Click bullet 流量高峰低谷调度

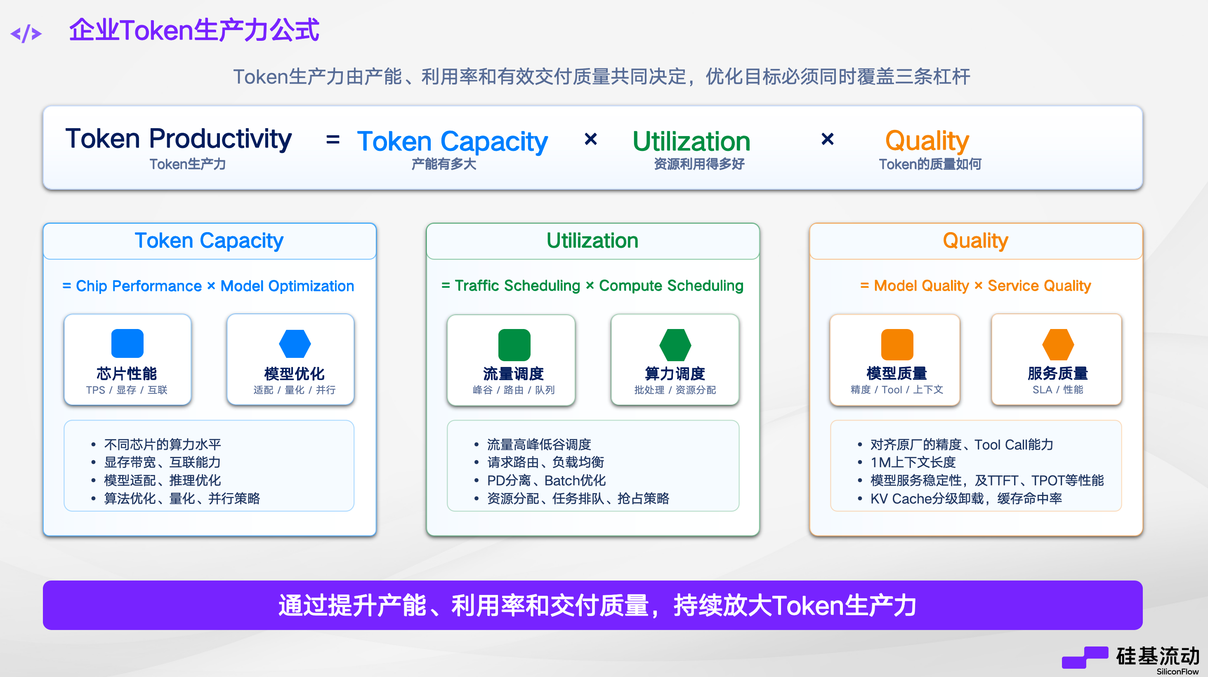(539, 444)
